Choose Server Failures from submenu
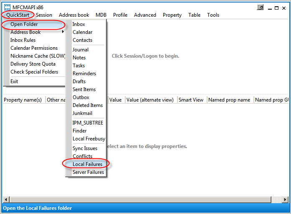This screenshot has height=214, width=291. coord(88,172)
